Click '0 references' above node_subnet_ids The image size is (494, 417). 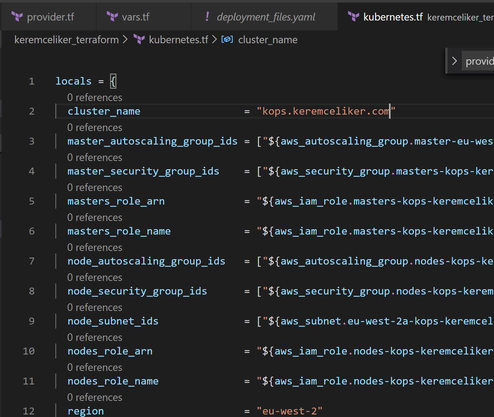point(95,307)
